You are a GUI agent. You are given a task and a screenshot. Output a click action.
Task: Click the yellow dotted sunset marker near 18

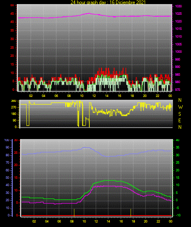pos(131,213)
